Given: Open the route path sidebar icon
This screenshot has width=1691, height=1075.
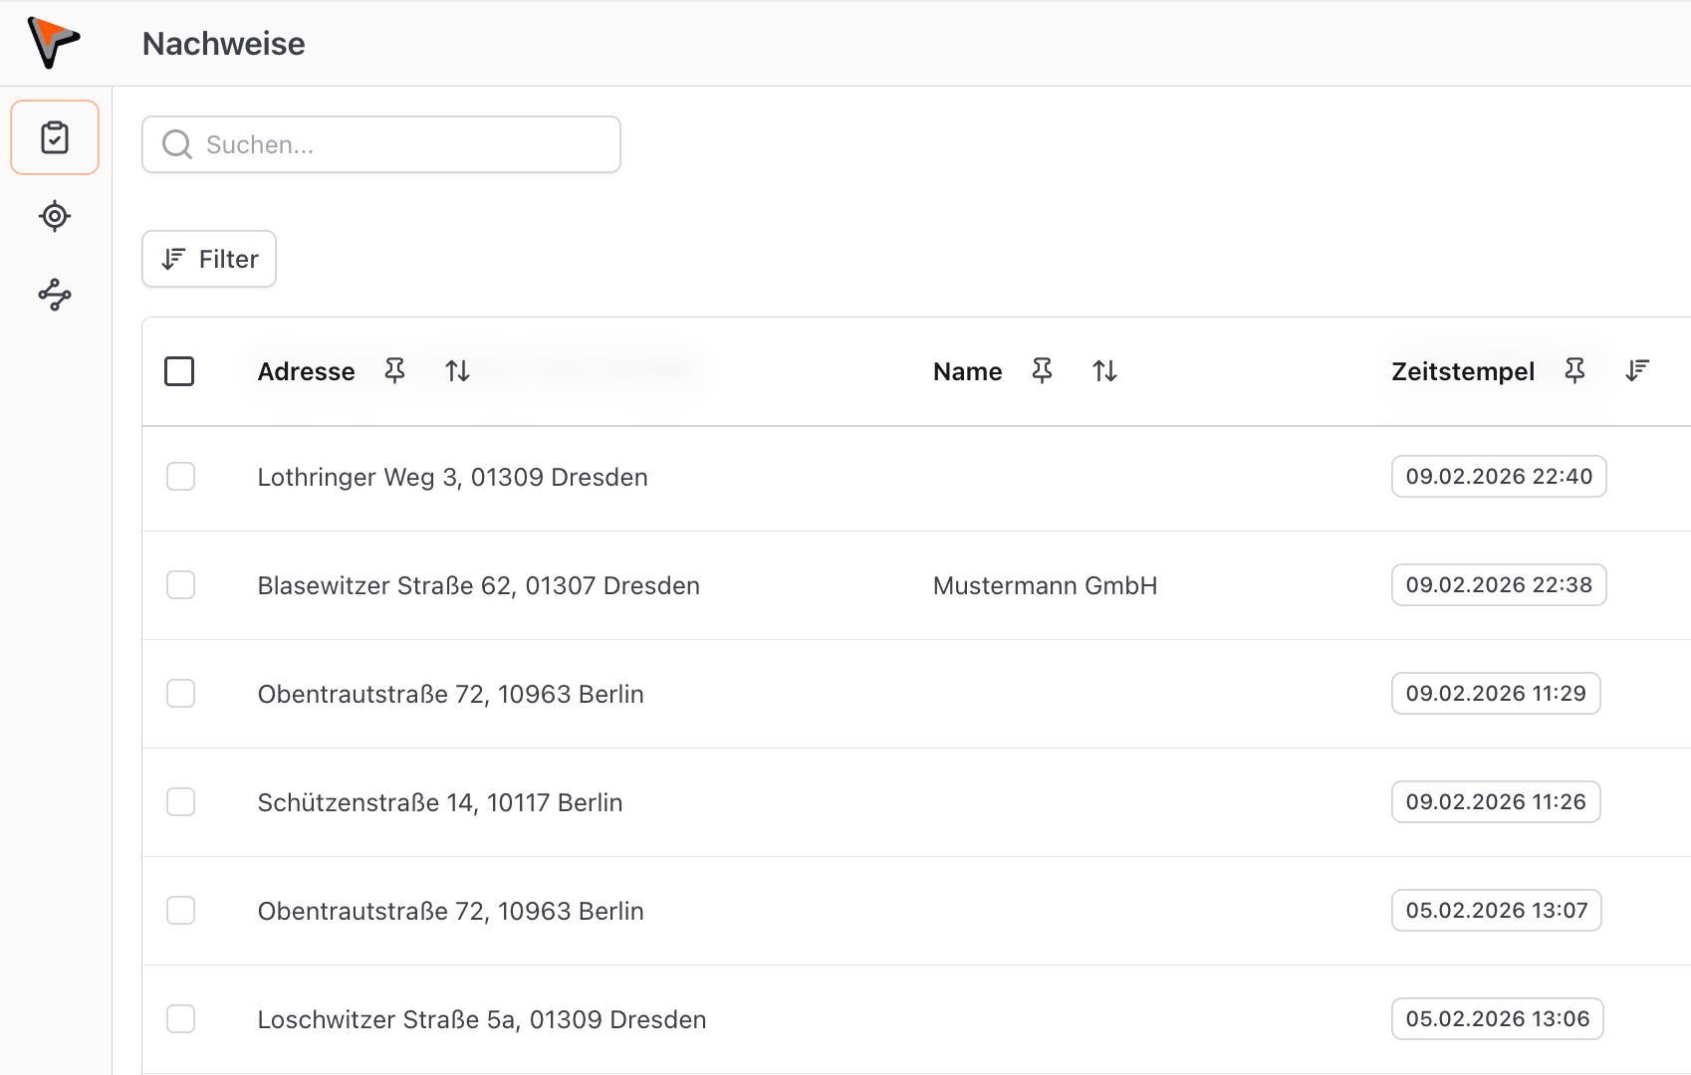Looking at the screenshot, I should [55, 295].
